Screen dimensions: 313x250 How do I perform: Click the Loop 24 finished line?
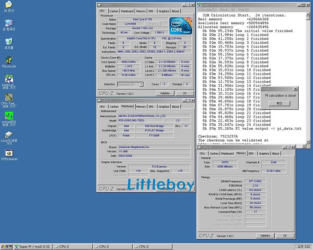point(236,125)
